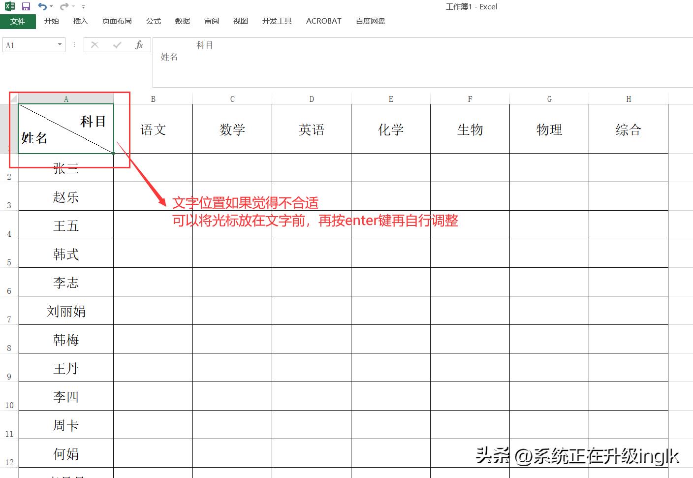Open the 页面布局 ribbon tab
Image resolution: width=693 pixels, height=478 pixels.
(x=117, y=21)
